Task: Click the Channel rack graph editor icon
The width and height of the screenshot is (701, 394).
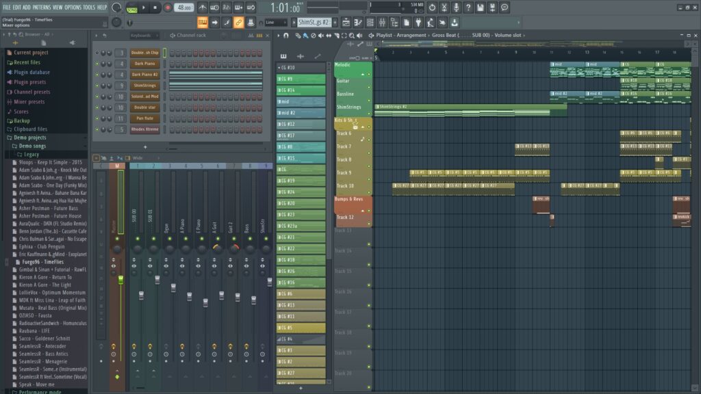Action: coord(251,36)
